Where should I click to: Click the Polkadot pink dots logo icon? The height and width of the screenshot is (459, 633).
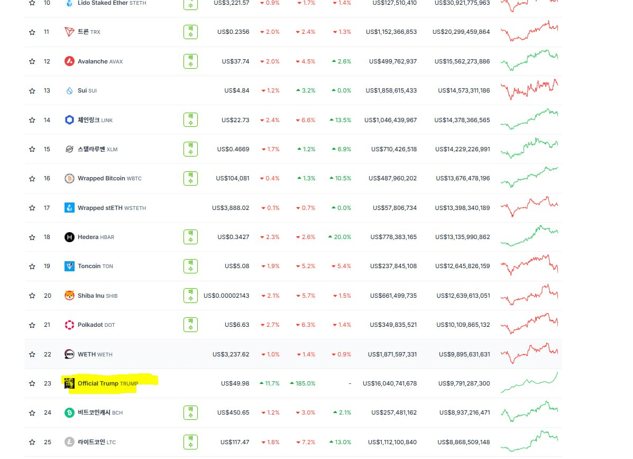[x=69, y=325]
